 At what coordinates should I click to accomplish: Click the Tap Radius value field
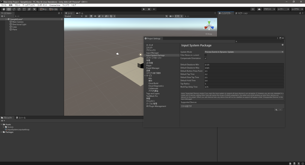[x=244, y=84]
